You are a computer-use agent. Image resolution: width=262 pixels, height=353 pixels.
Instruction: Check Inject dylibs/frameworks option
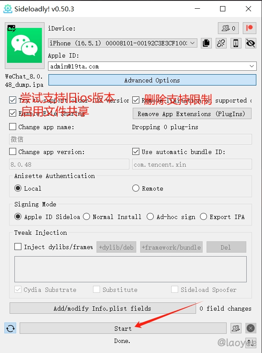(x=18, y=247)
